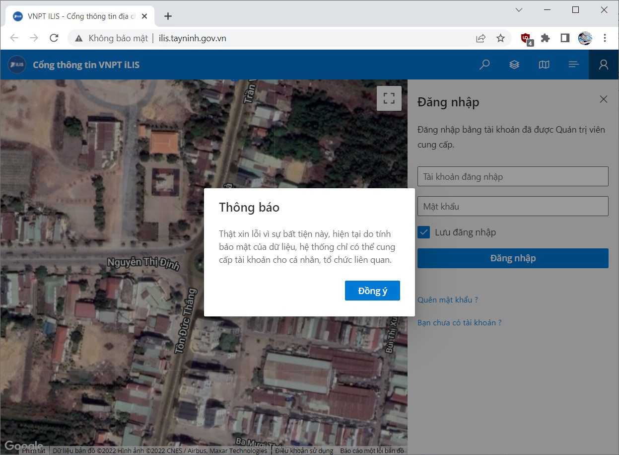Open the Chrome three-dot menu
619x455 pixels.
click(605, 38)
